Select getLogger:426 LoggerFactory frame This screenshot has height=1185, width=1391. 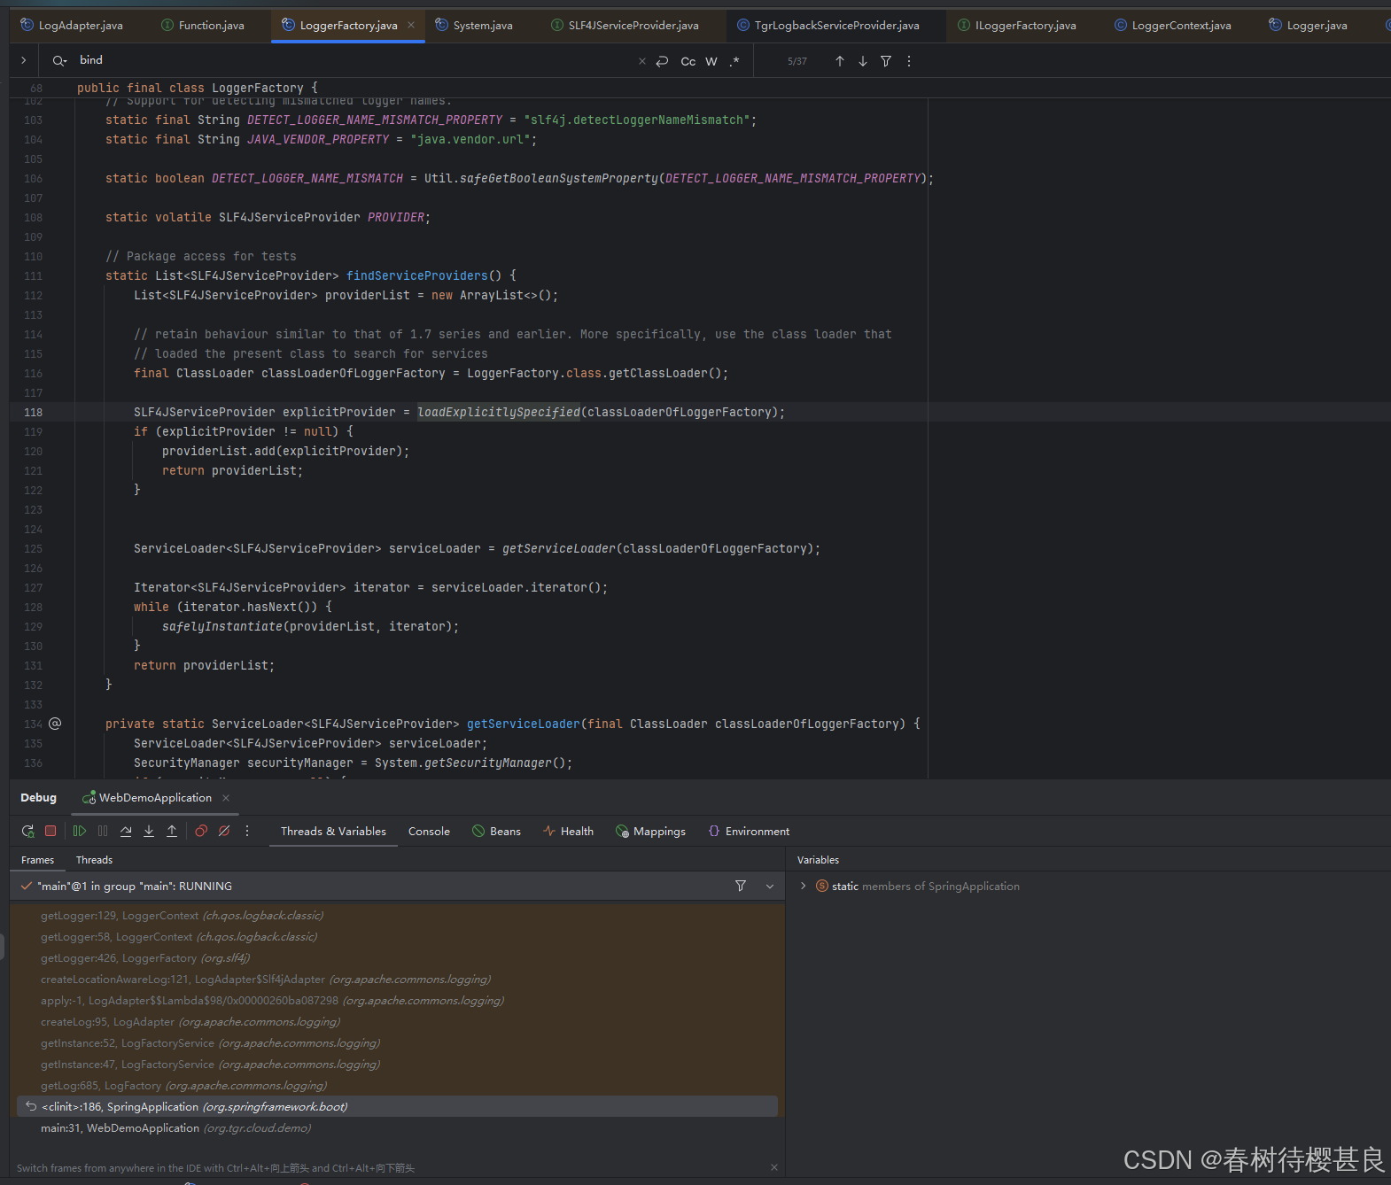coord(397,958)
